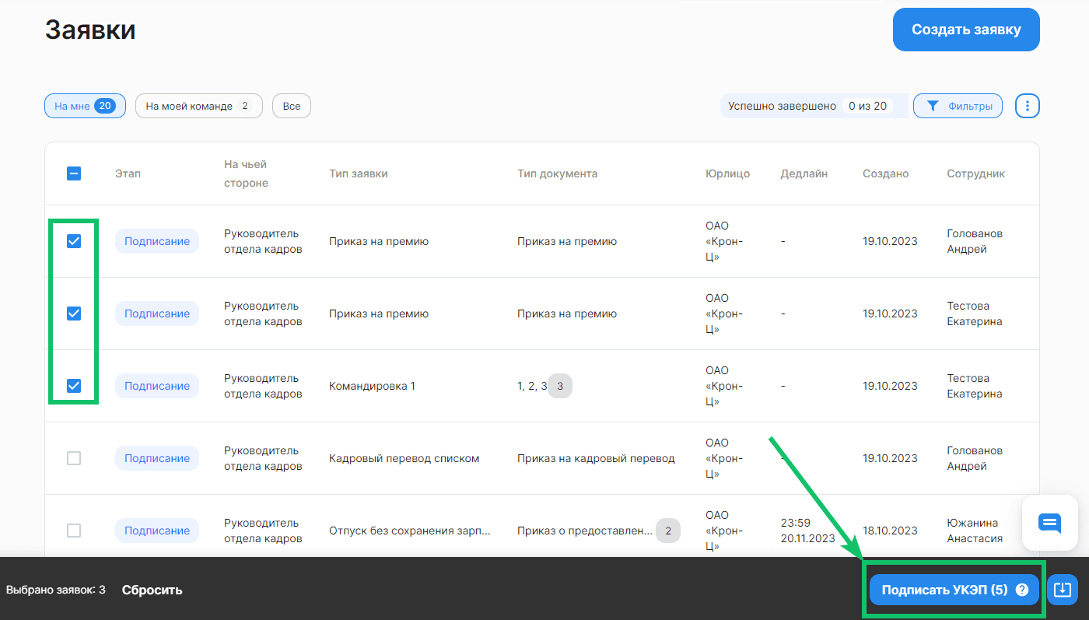Switch to the На мне tab

click(x=85, y=106)
